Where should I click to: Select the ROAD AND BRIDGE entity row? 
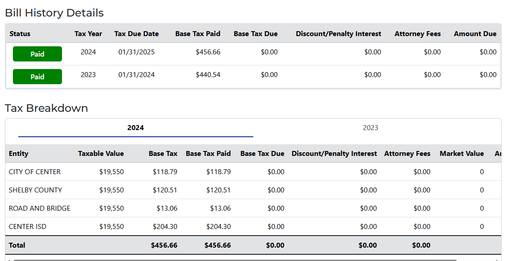click(40, 208)
